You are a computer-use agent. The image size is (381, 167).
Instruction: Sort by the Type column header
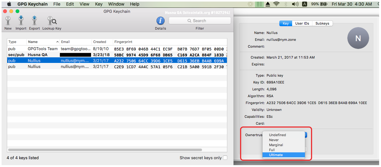coord(17,42)
